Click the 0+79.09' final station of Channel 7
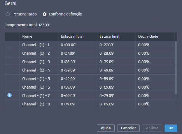Viewport: 182px width, 134px height. tap(107, 95)
